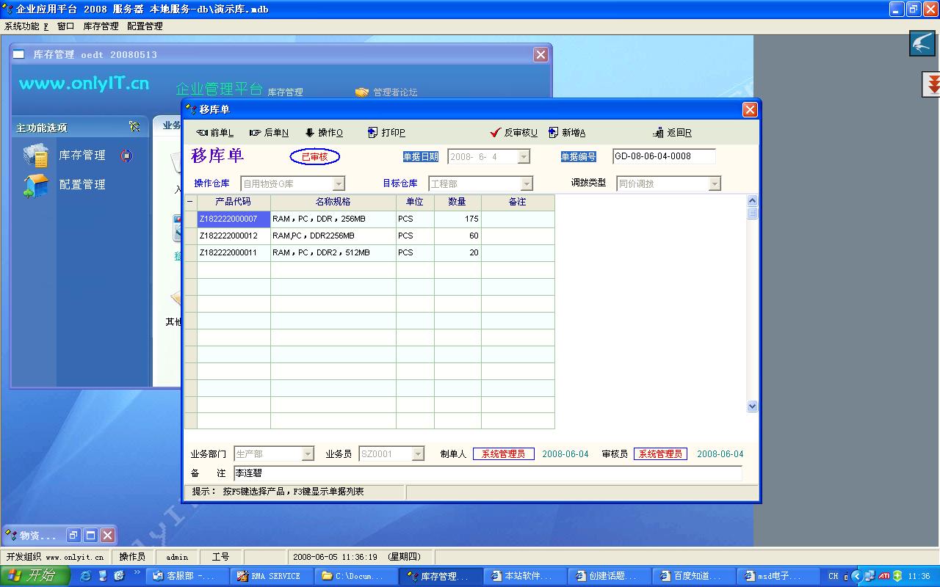Click the Windows 开始 Start button

pos(34,576)
